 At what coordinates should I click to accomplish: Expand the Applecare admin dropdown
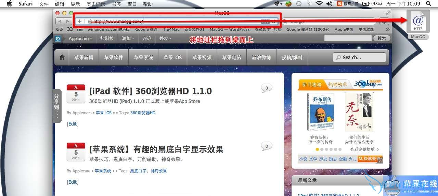[80, 39]
